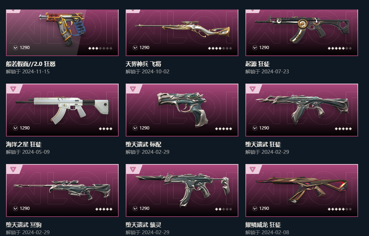Click the 堕天遗武 标配 skin name
The height and width of the screenshot is (236, 369).
143,144
